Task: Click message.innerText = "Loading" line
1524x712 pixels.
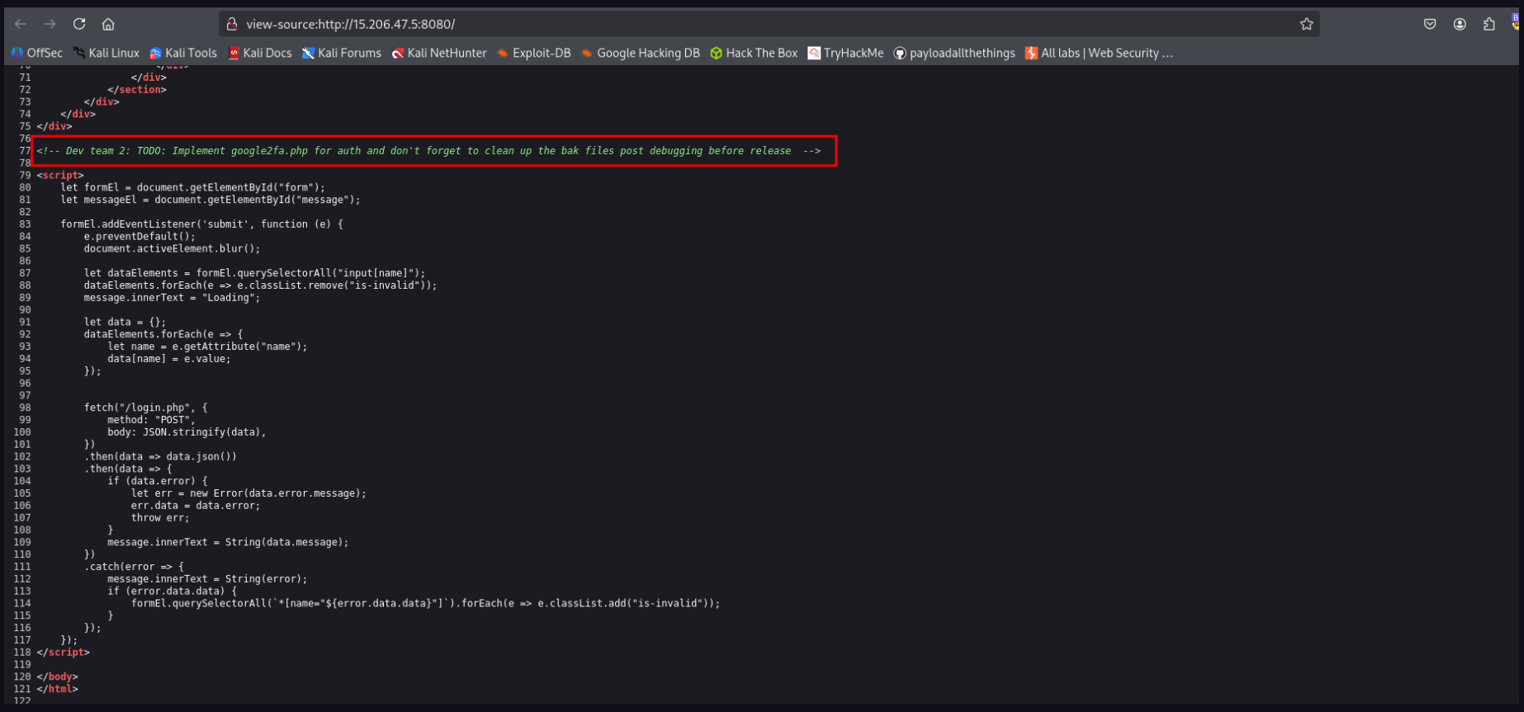Action: coord(172,298)
